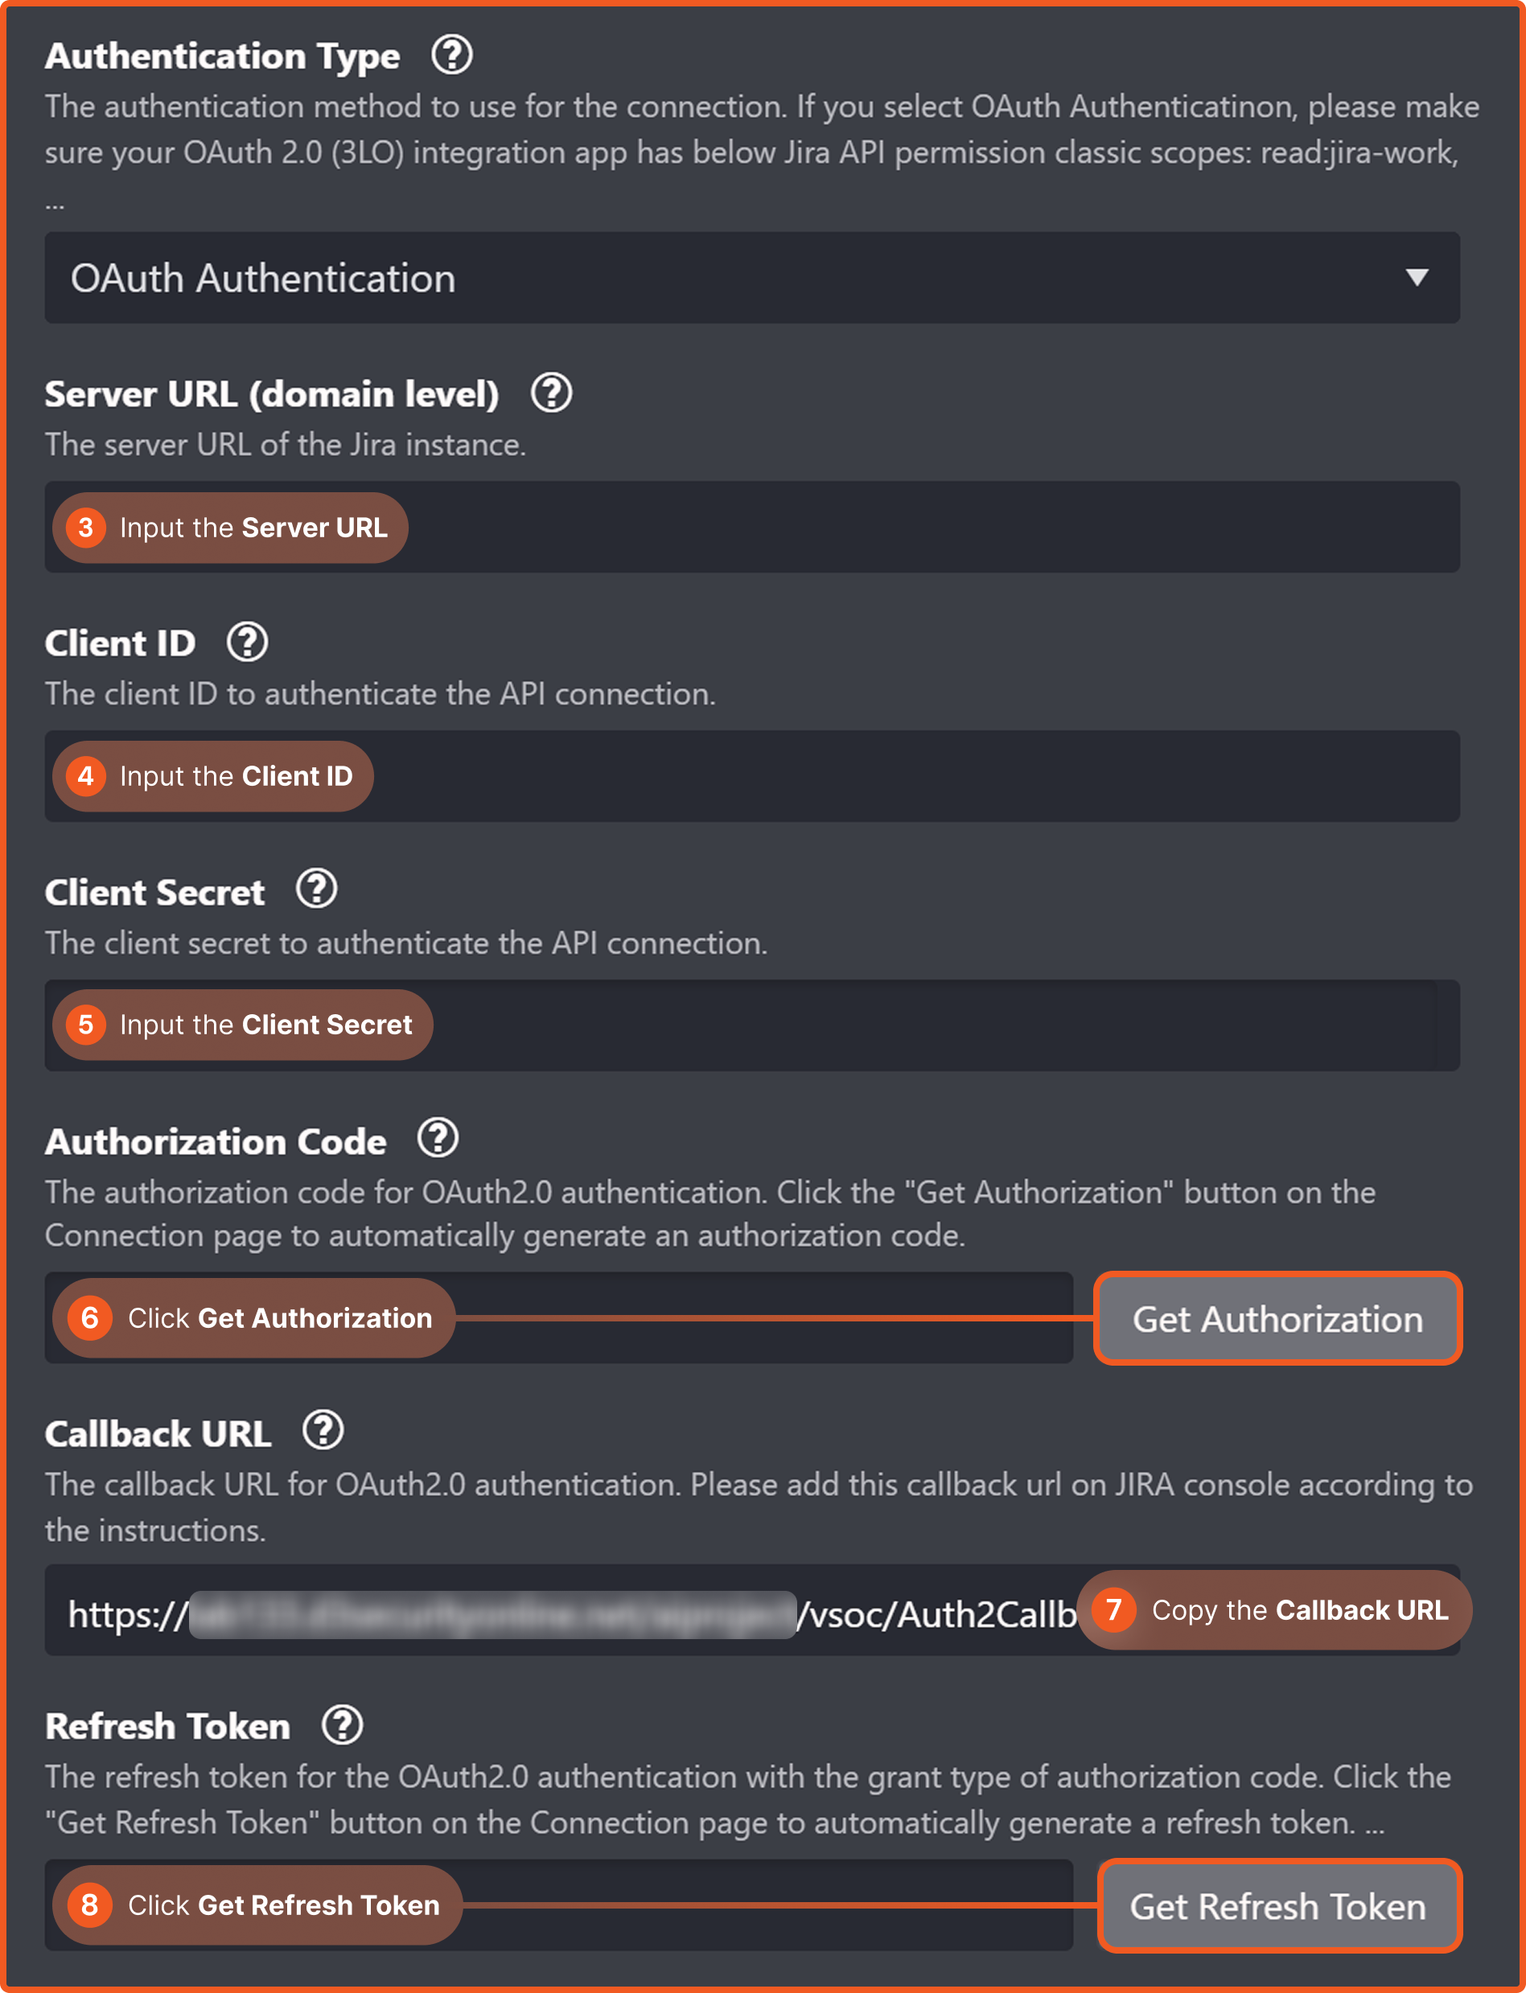This screenshot has width=1526, height=1993.
Task: Click the step 7 Copy Callback URL badge
Action: click(1273, 1610)
